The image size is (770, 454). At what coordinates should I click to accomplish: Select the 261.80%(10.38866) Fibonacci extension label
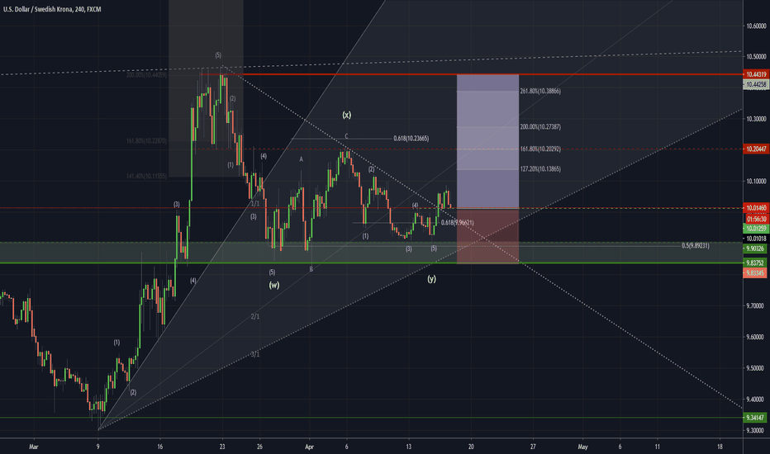click(540, 92)
